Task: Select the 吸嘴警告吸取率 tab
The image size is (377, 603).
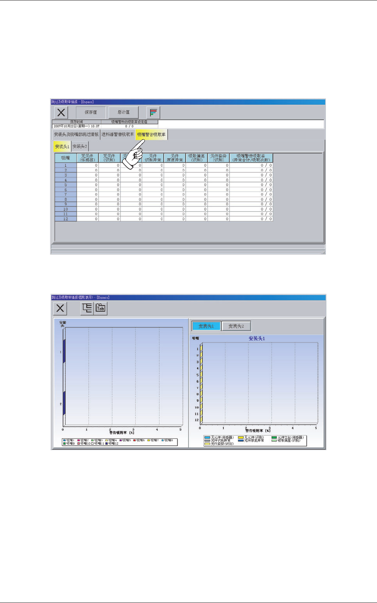Action: click(151, 135)
